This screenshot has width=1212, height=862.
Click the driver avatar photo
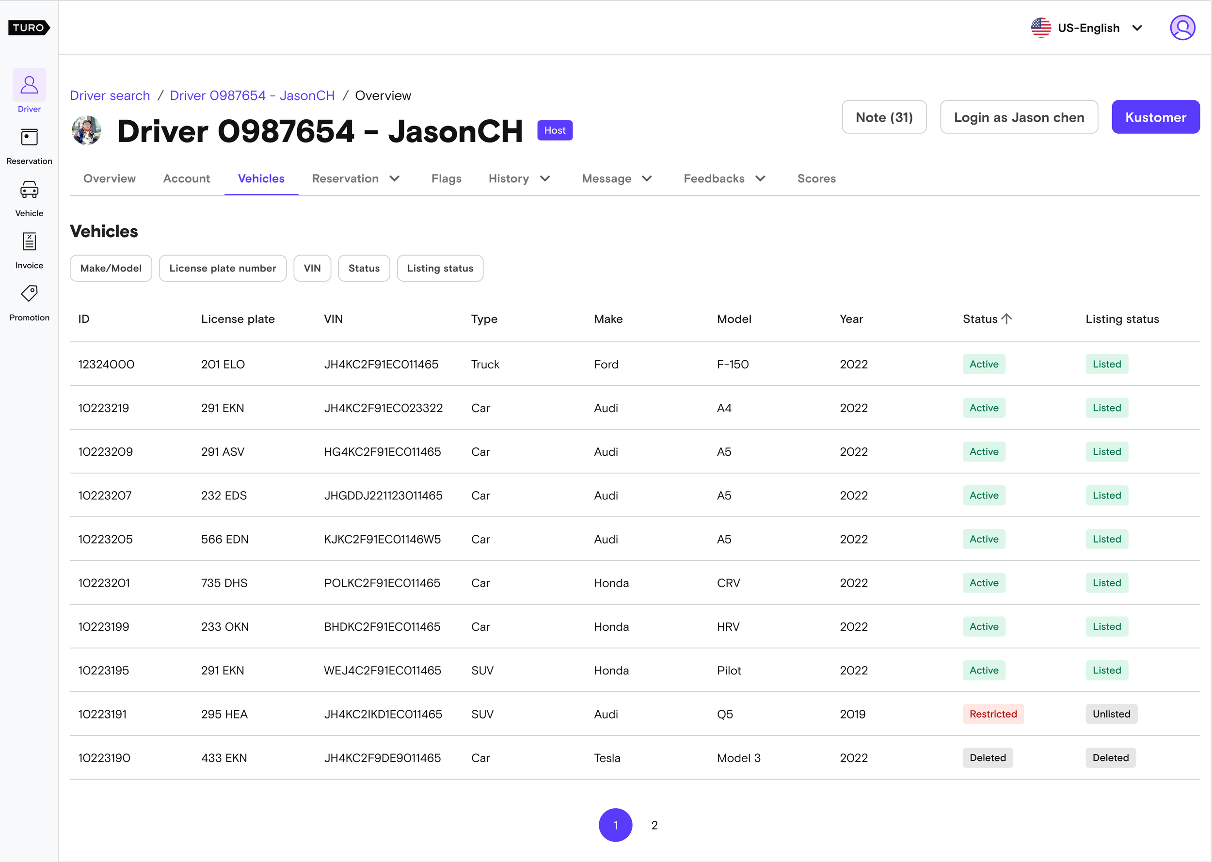click(x=87, y=130)
